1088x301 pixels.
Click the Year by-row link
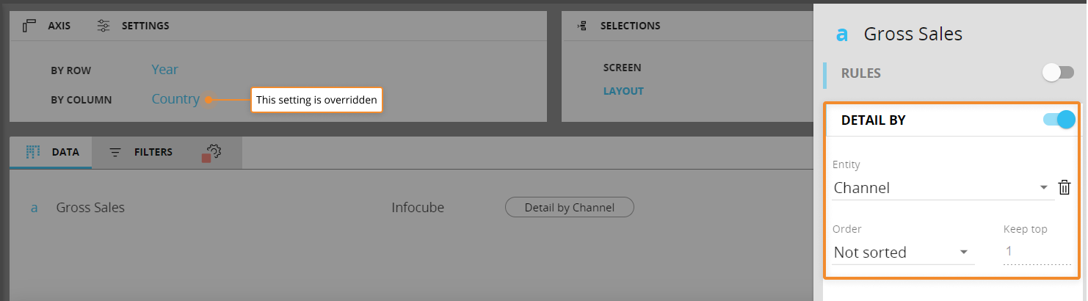[x=164, y=70]
